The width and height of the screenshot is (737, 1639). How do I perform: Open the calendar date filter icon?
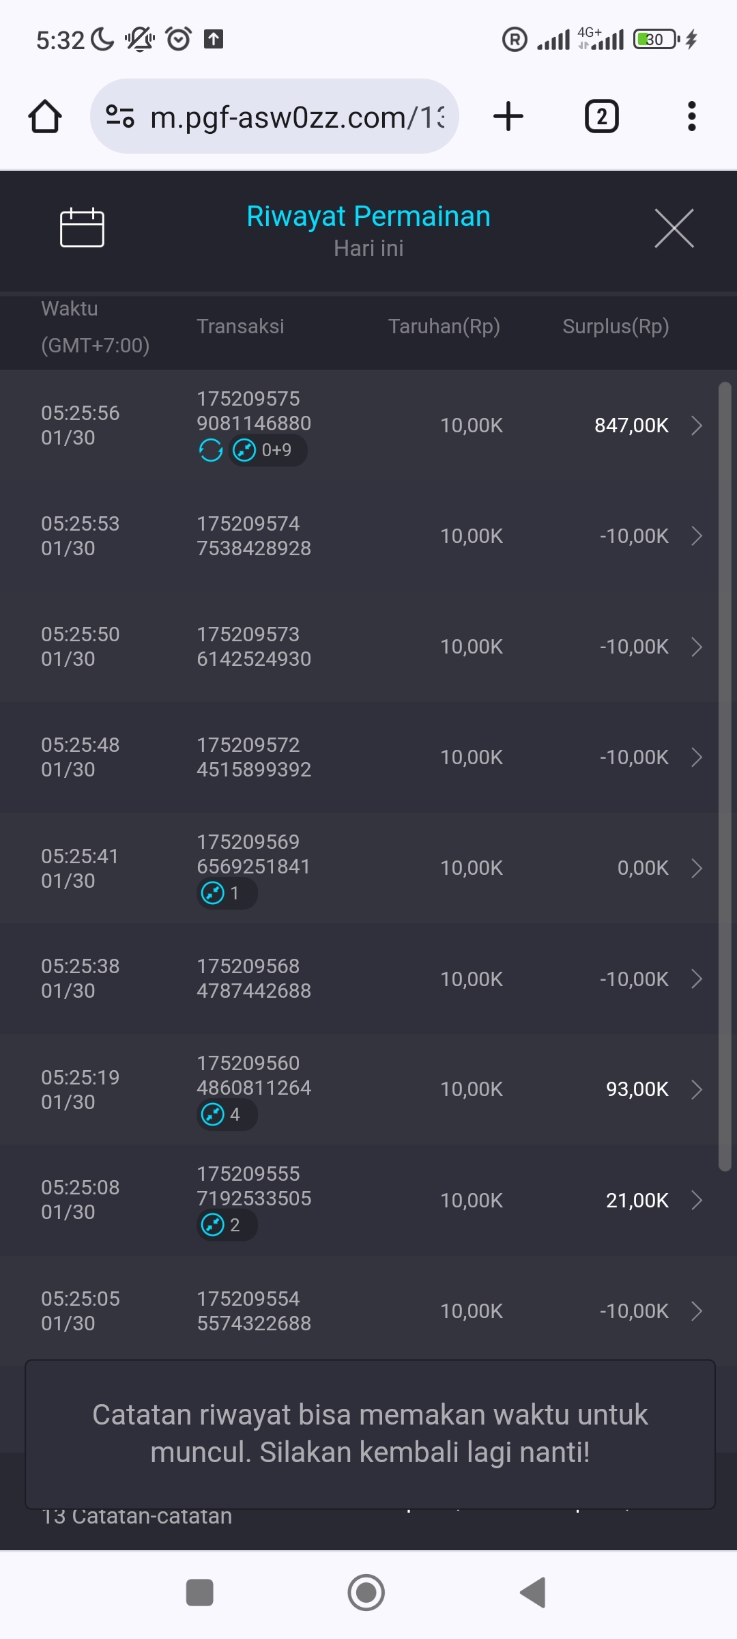tap(82, 227)
